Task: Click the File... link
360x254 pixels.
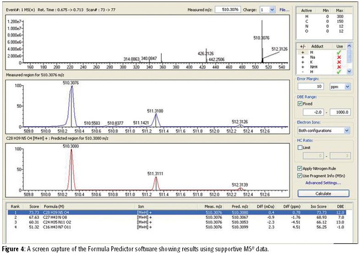Action: click(x=284, y=10)
